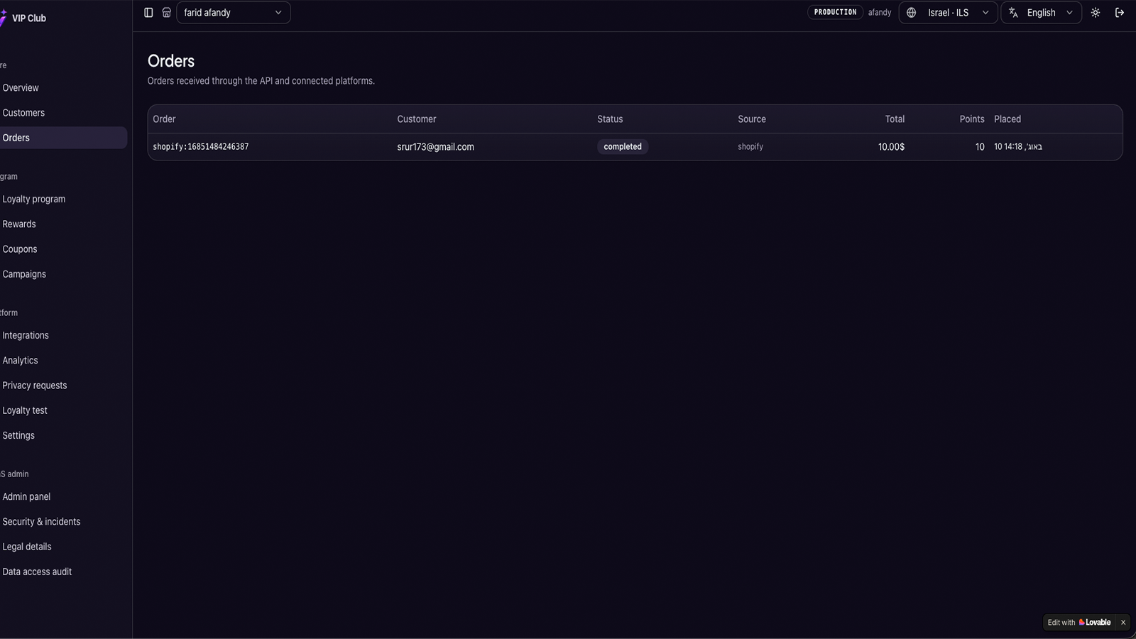Screen dimensions: 1136x639
Task: Click the completed status badge
Action: click(x=623, y=147)
